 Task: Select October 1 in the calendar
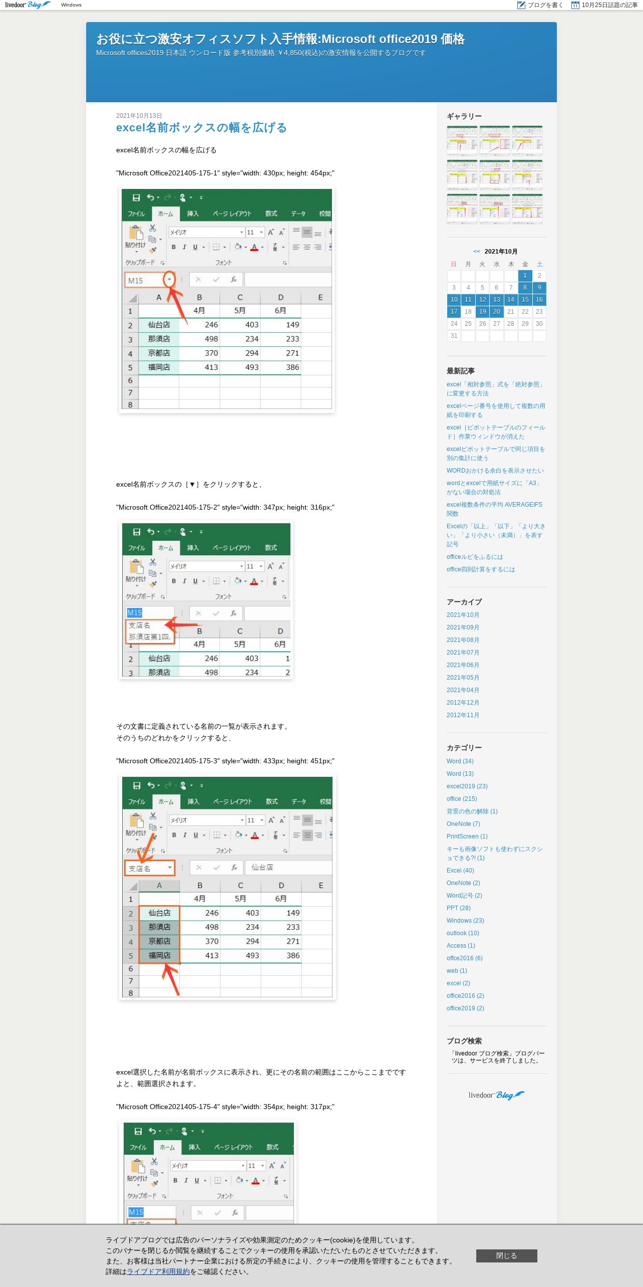coord(525,276)
